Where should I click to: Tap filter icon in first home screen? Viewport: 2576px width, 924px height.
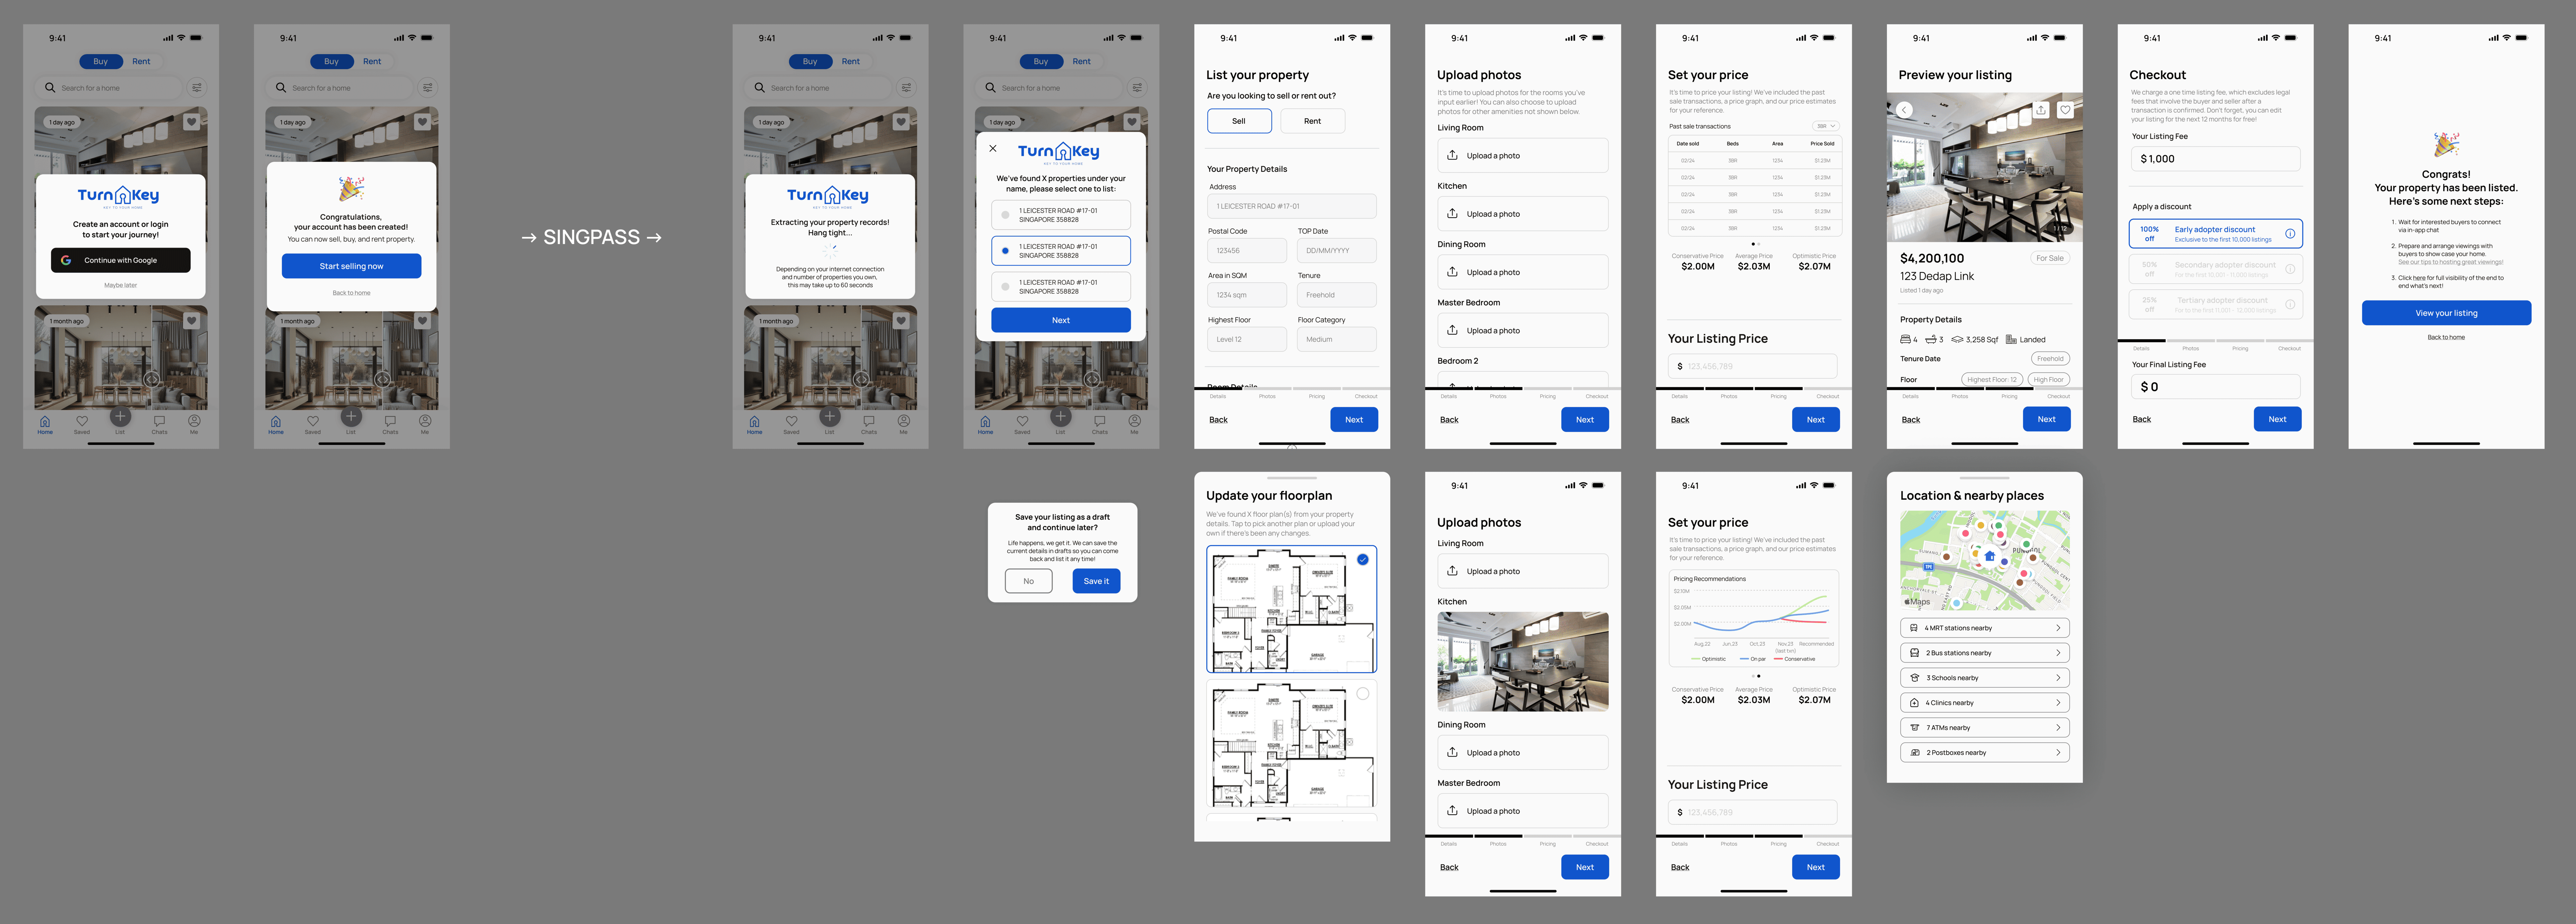pyautogui.click(x=197, y=88)
